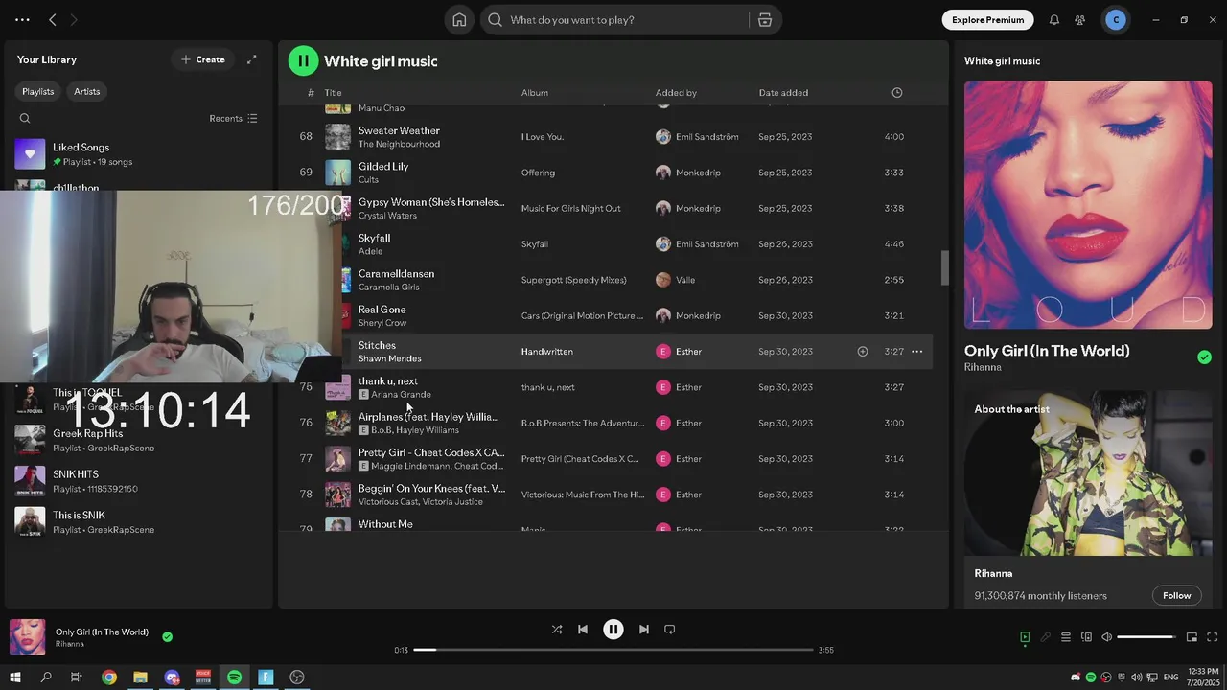Open the play Queue icon
Image resolution: width=1227 pixels, height=690 pixels.
1066,637
